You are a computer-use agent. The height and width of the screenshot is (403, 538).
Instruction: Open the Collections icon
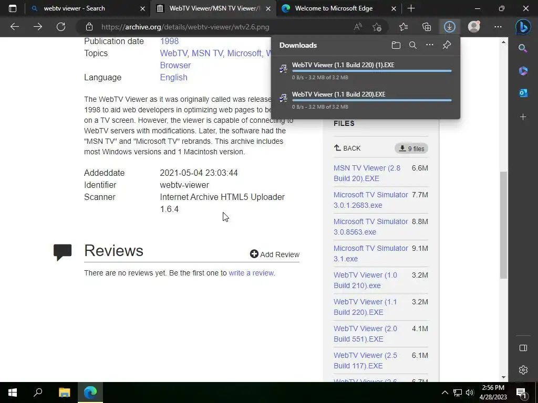point(427,27)
